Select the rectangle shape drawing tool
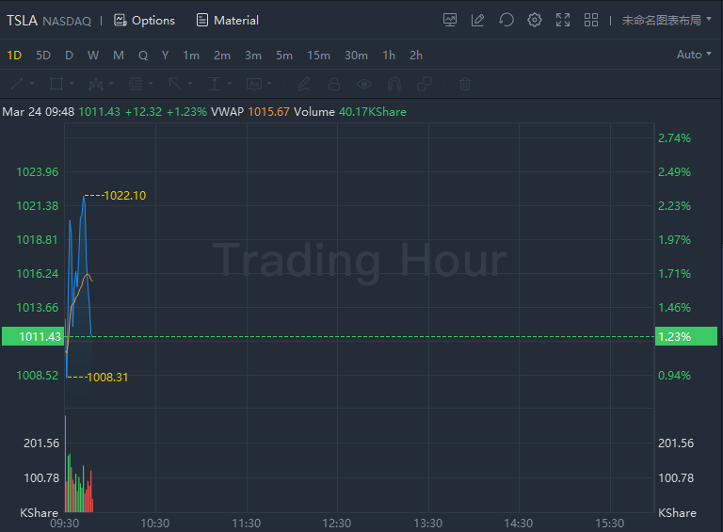Screen dimensions: 723x532 [x=56, y=84]
